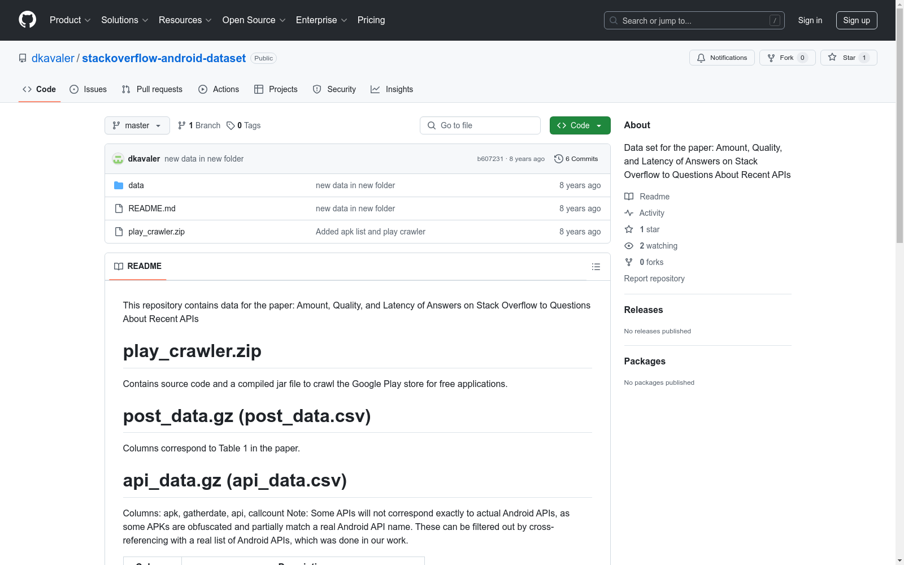Click the README.md file icon
The image size is (904, 565).
coord(119,208)
